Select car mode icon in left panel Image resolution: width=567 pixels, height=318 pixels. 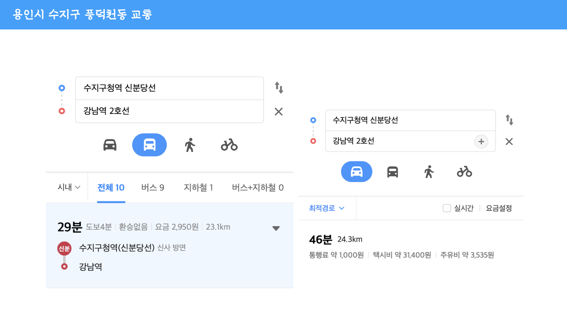tap(110, 145)
